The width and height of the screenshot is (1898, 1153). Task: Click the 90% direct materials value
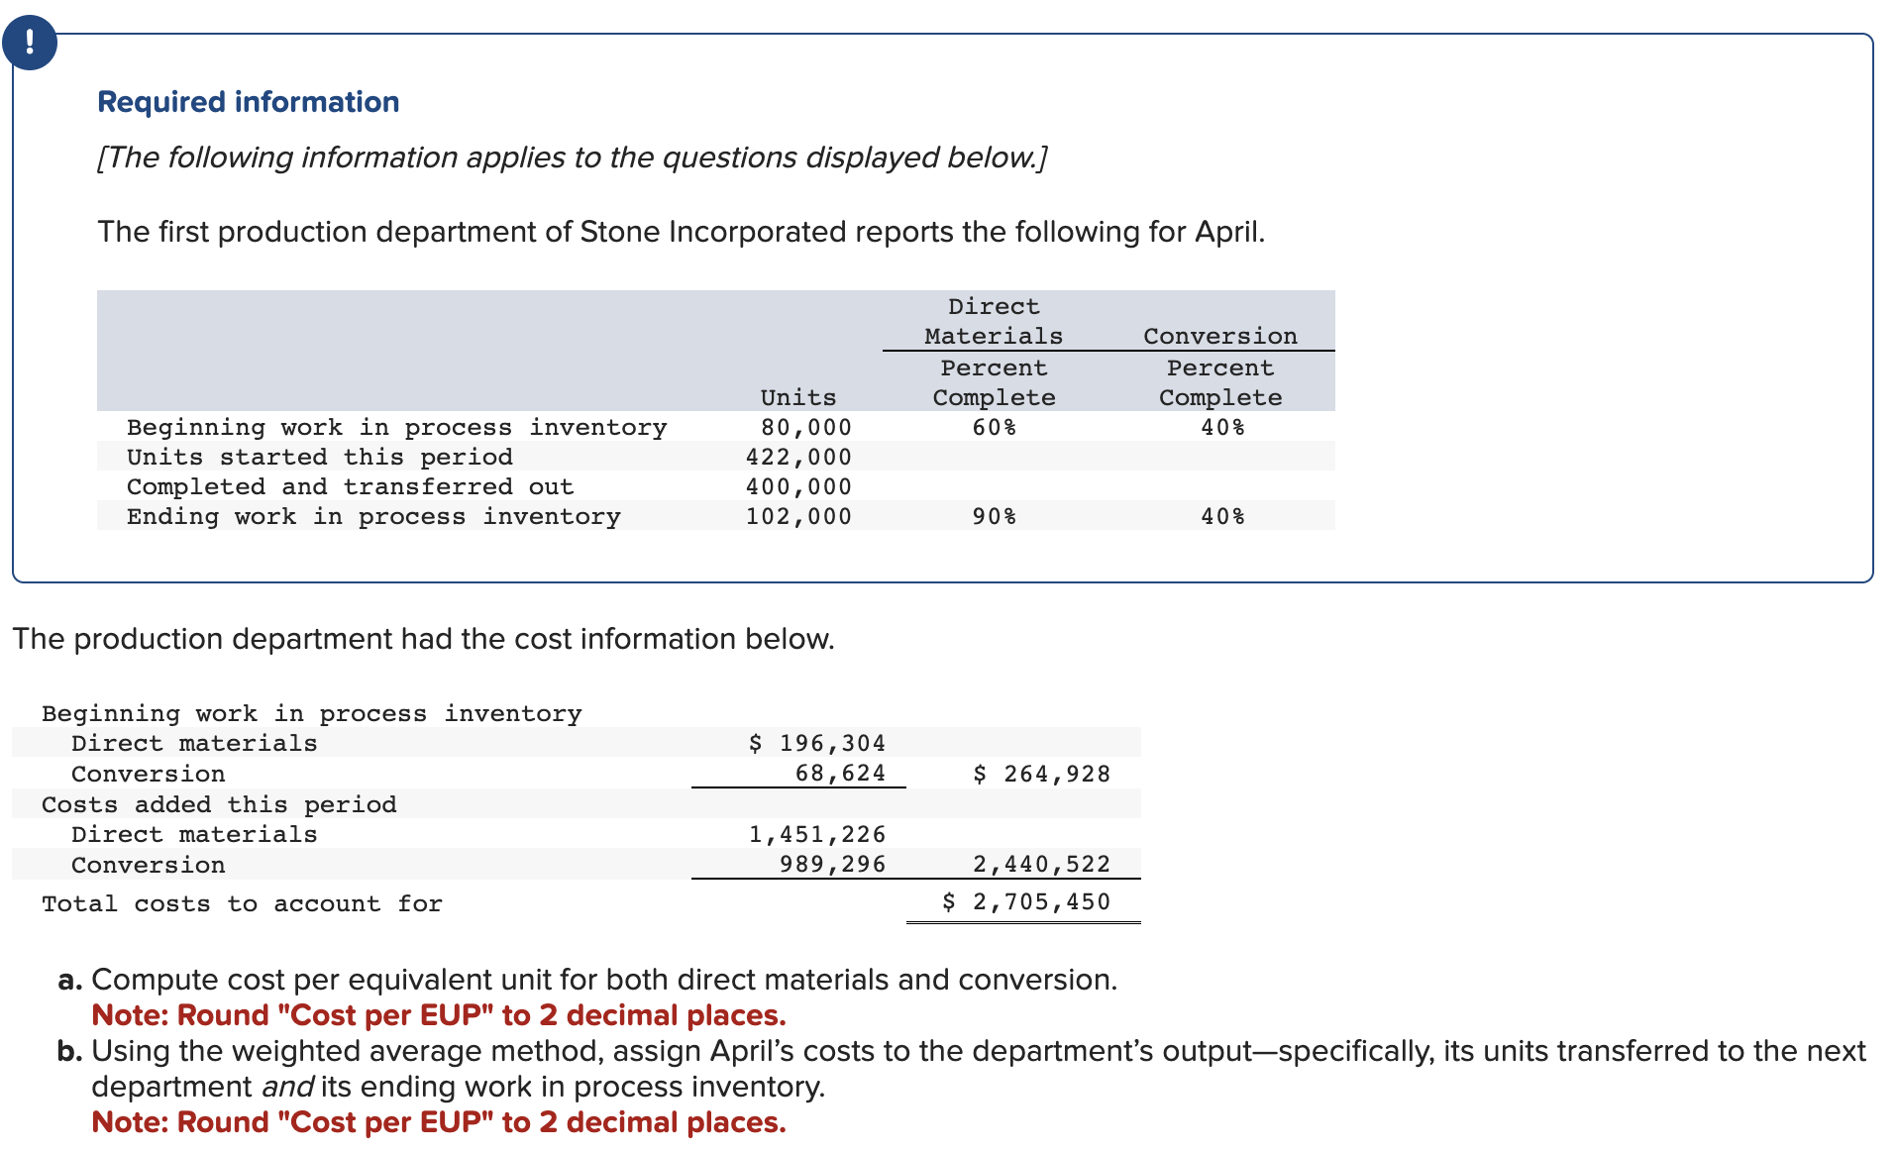(x=994, y=516)
